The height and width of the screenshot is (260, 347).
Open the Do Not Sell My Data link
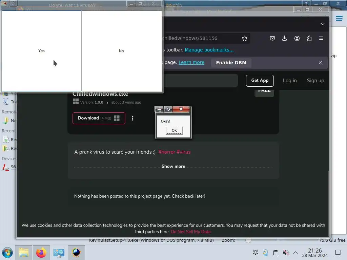pos(190,232)
